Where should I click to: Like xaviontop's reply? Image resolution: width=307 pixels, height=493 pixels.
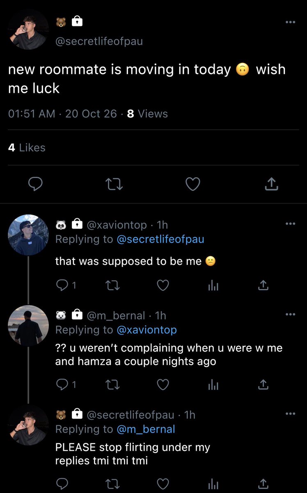163,285
